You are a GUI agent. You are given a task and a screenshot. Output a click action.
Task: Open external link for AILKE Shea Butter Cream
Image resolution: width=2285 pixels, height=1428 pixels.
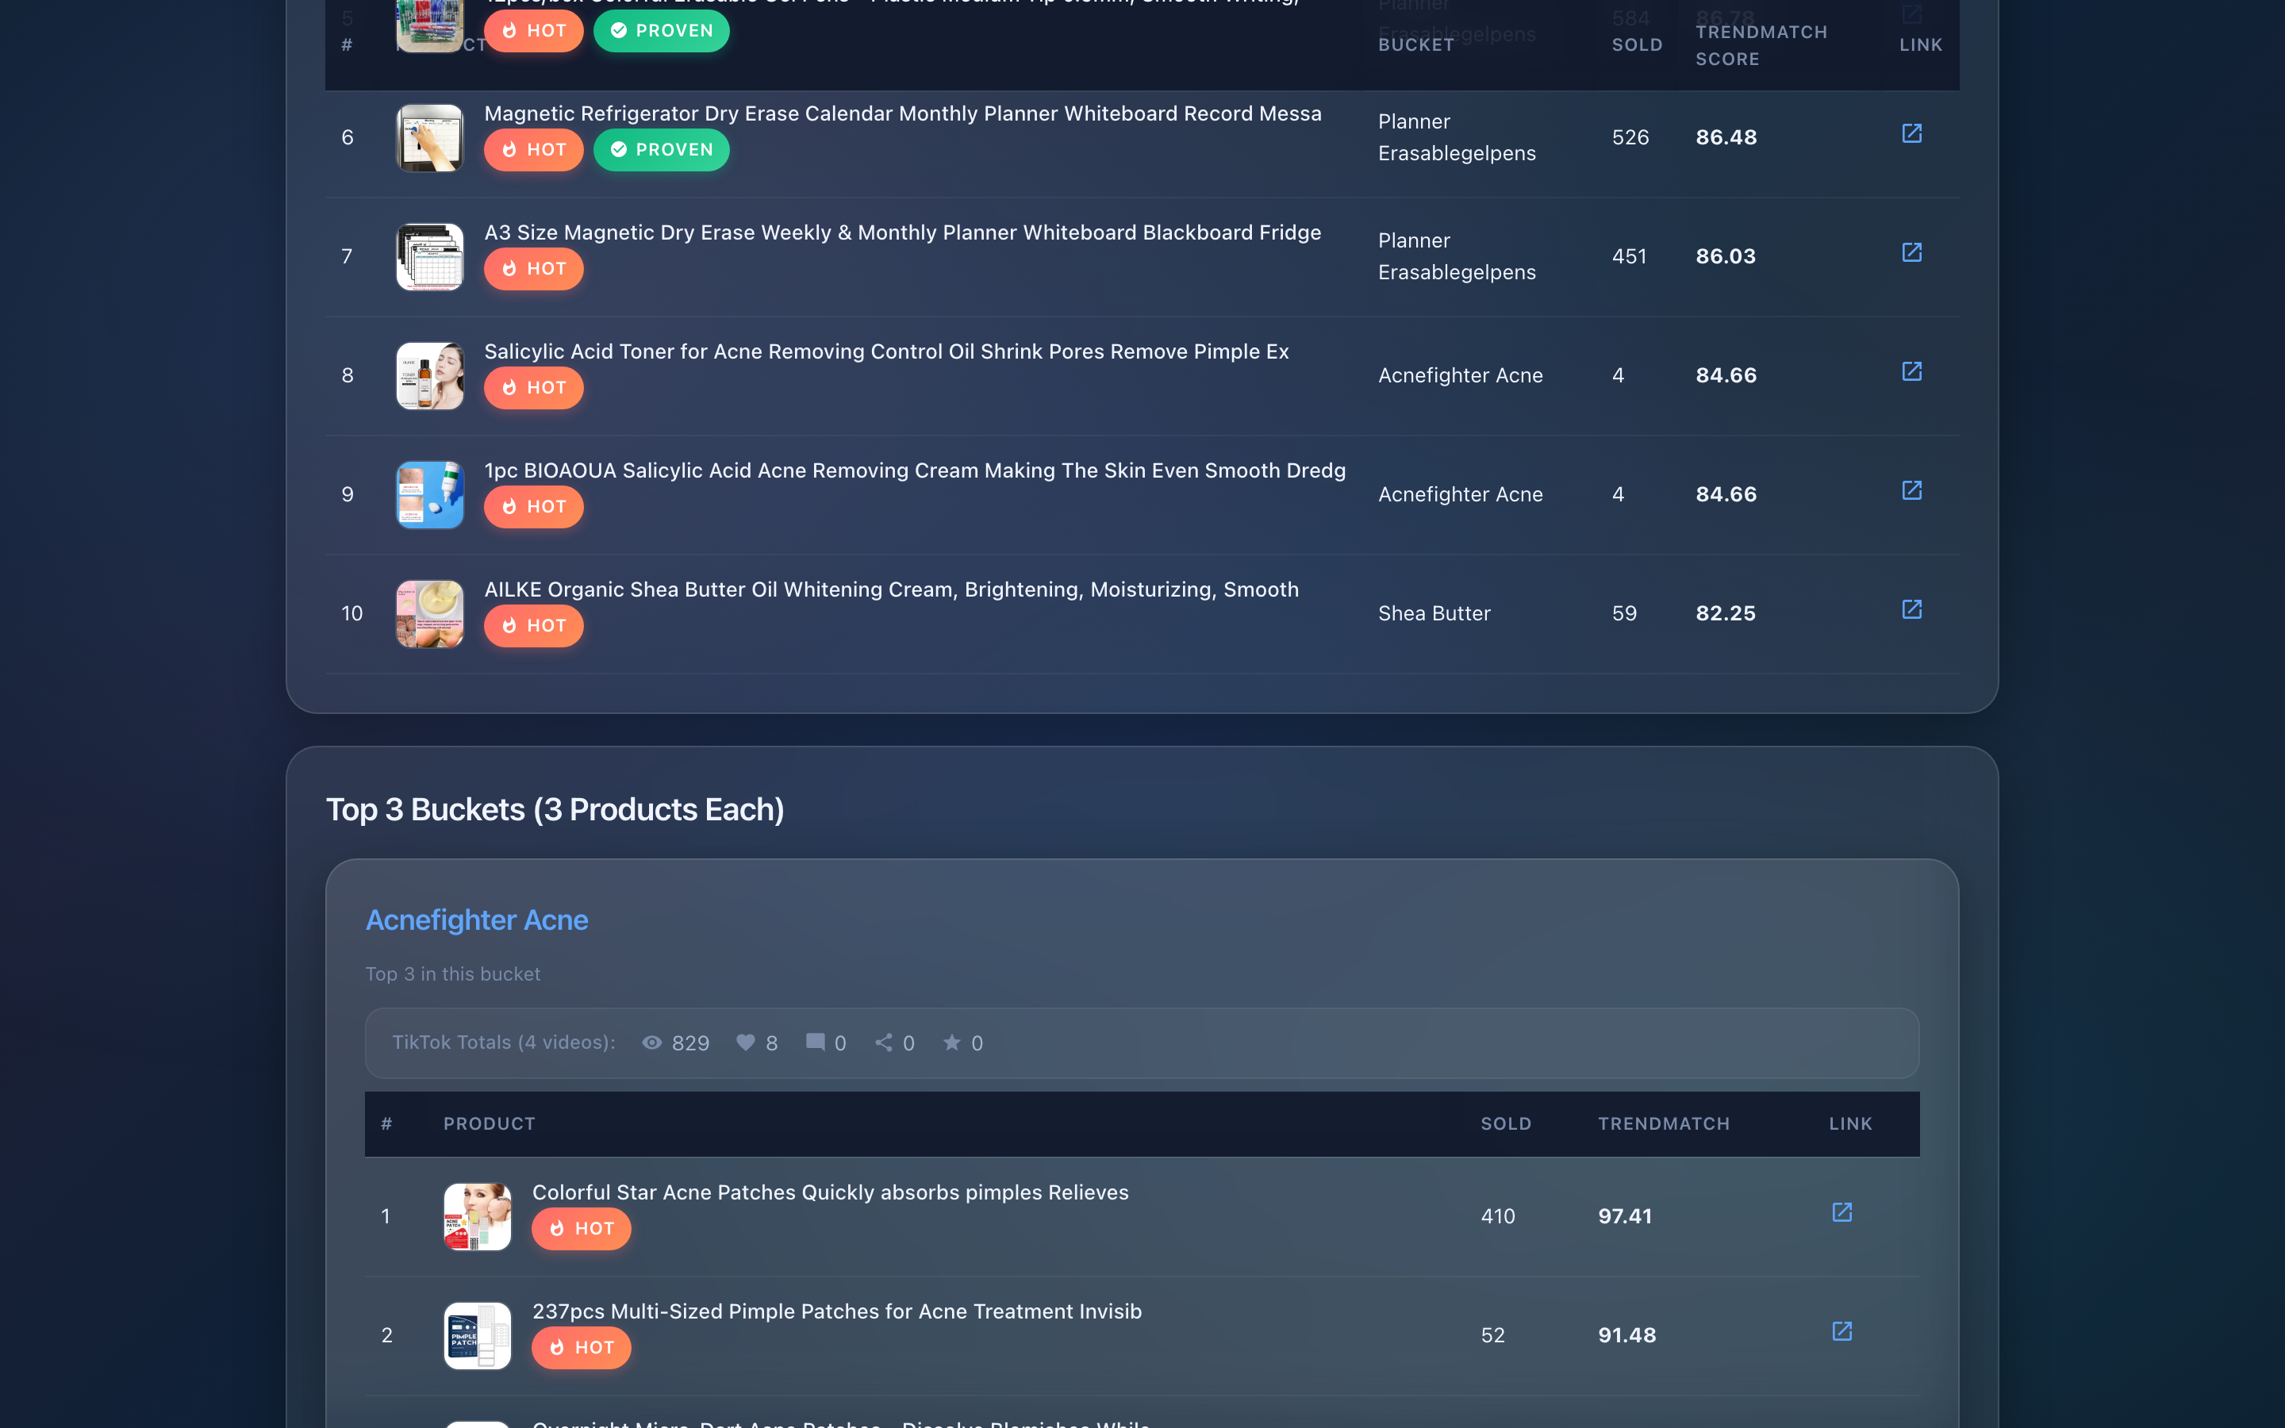(1911, 610)
